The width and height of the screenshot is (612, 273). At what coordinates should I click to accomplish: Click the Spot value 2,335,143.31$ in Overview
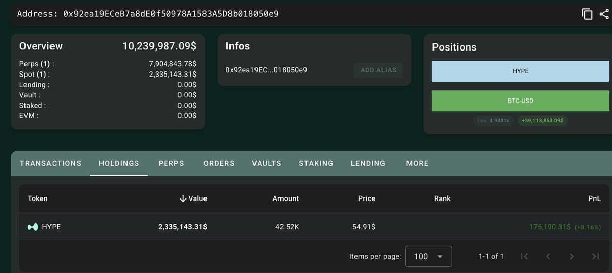point(172,75)
